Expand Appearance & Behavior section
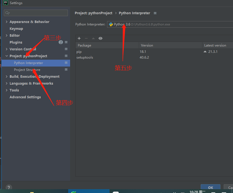This screenshot has width=233, height=193. click(7, 22)
